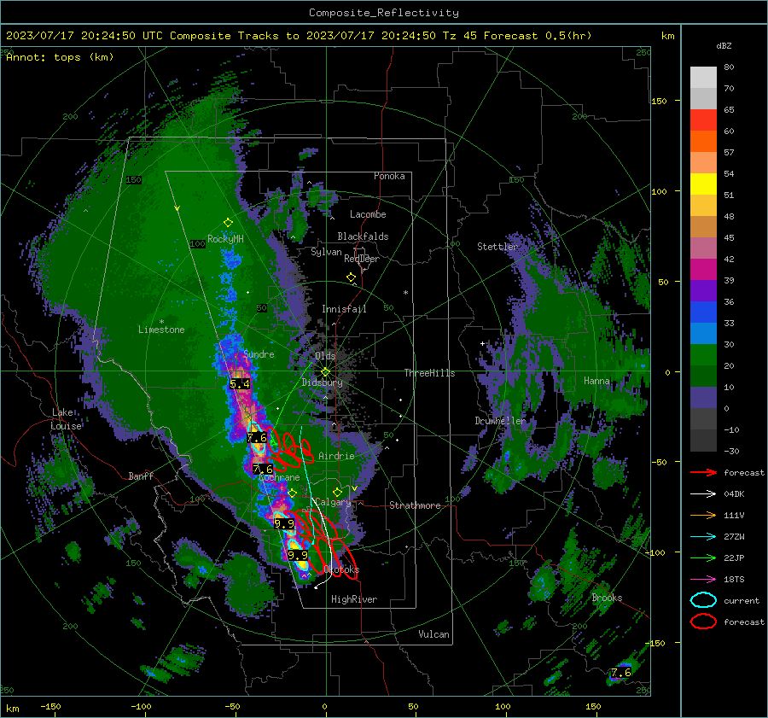Click the yellow diamond marker near RedDeer
Viewport: 768px width, 718px height.
(351, 277)
